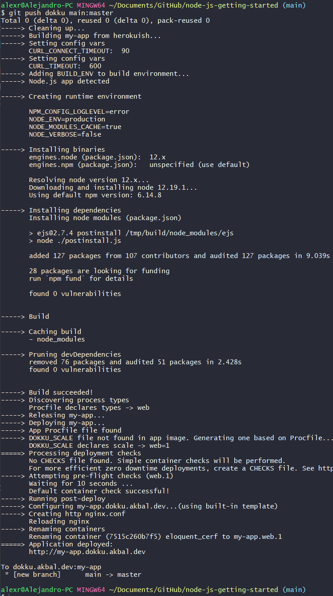
Task: Click the truncated CHECKS file http link
Action: [323, 468]
